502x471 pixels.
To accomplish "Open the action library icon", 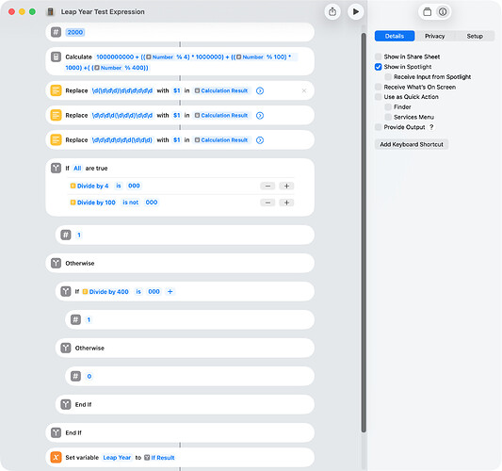I will [x=427, y=12].
